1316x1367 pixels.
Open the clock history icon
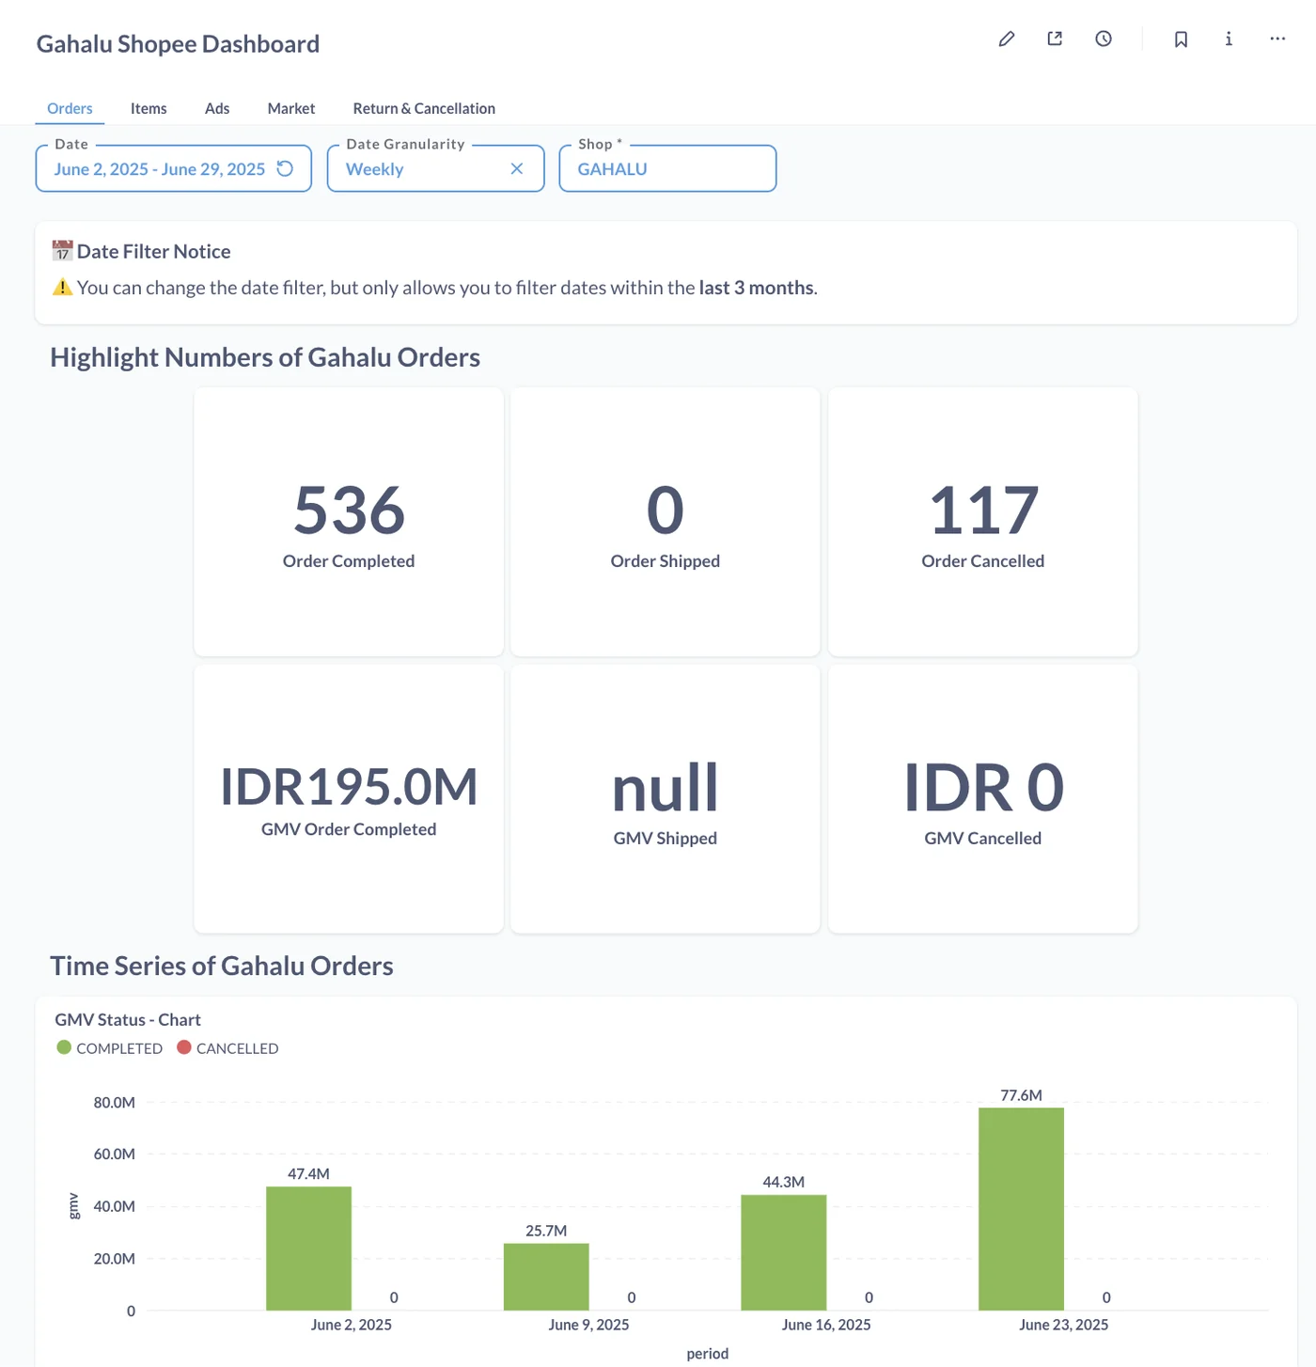[x=1104, y=39]
